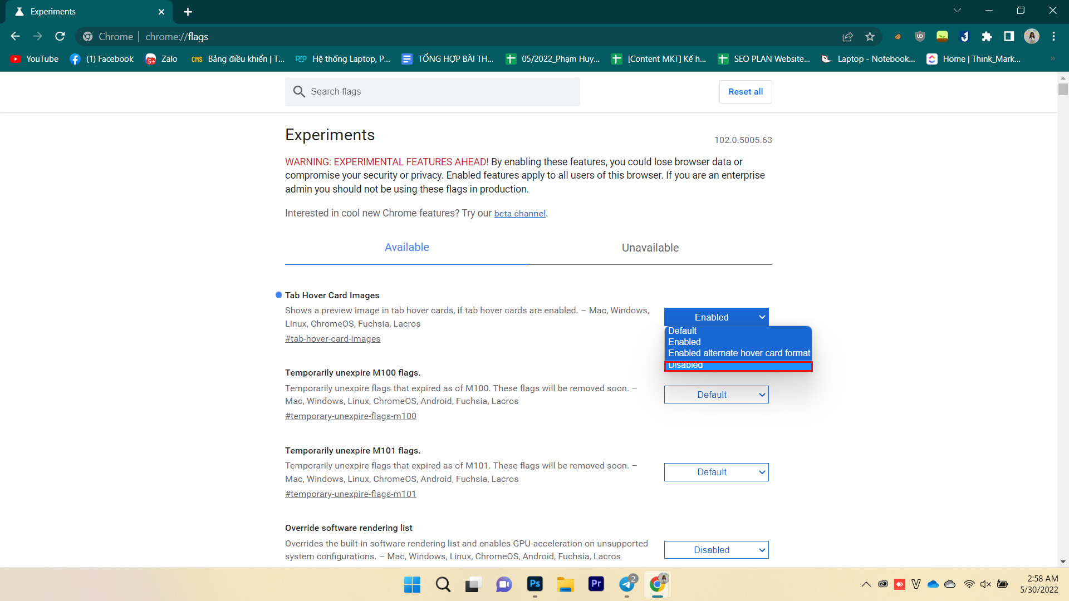The image size is (1069, 601).
Task: Click the muted volume tray icon
Action: click(985, 584)
